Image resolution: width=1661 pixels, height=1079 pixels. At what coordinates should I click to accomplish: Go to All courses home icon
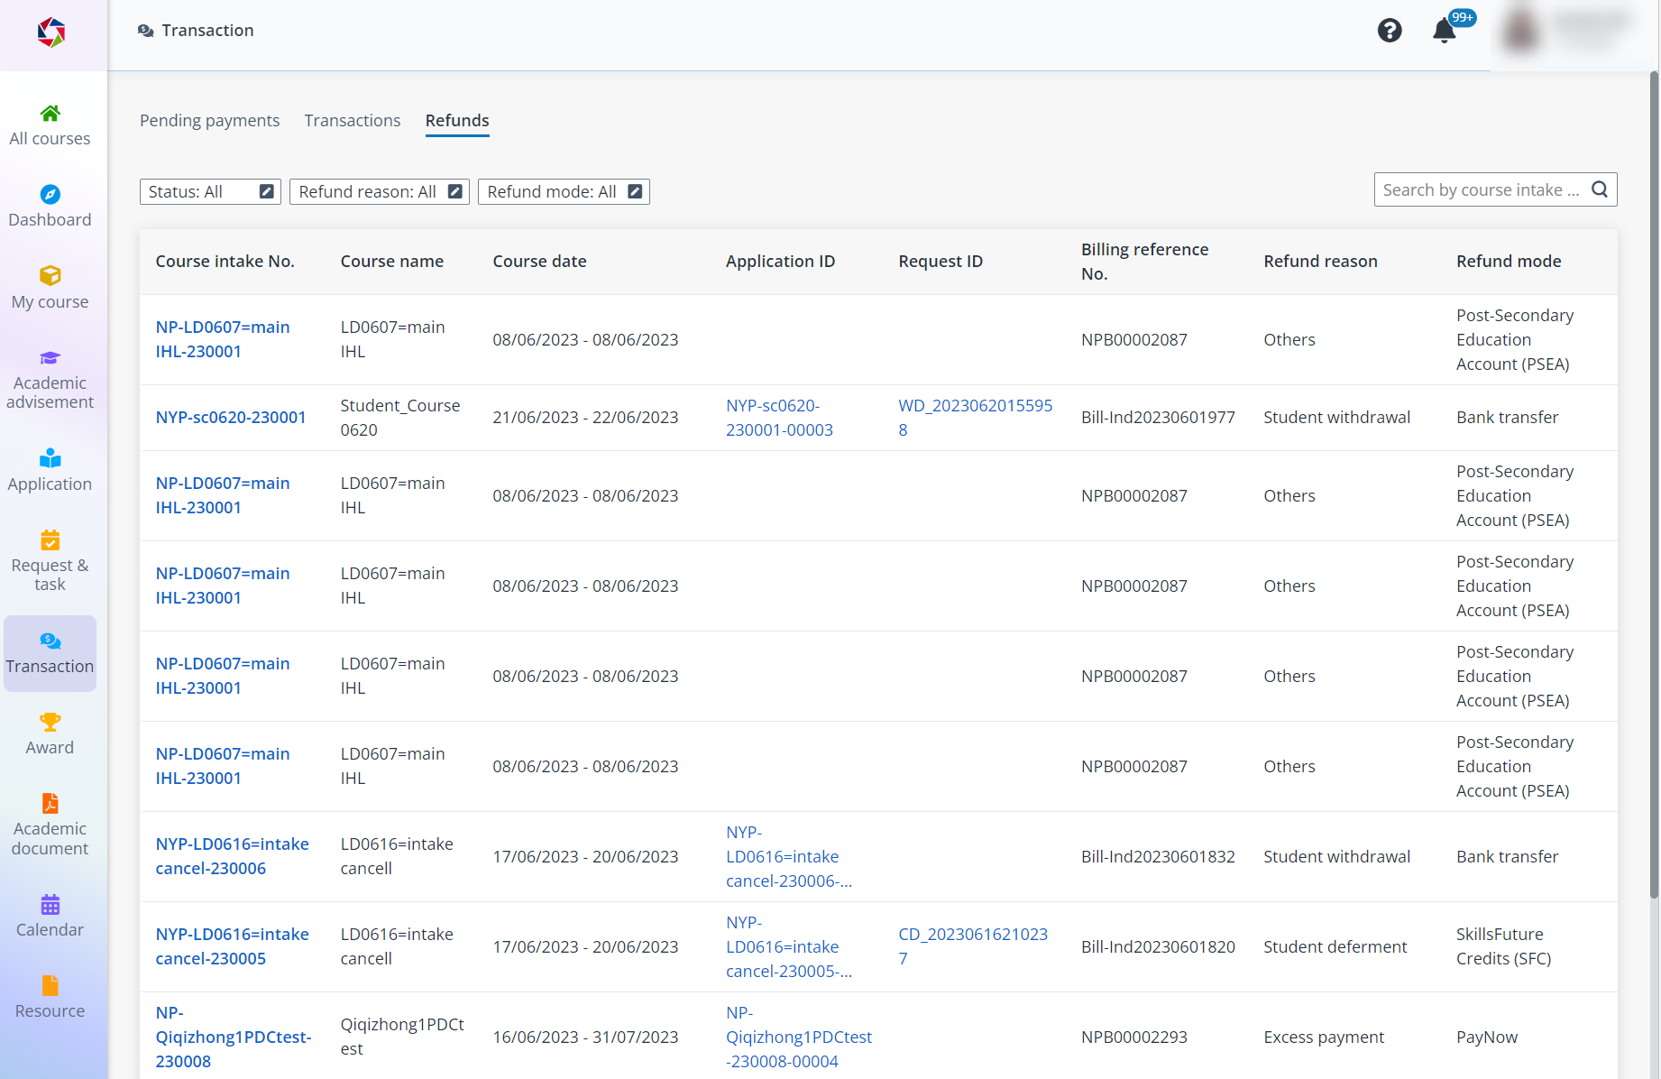coord(50,114)
